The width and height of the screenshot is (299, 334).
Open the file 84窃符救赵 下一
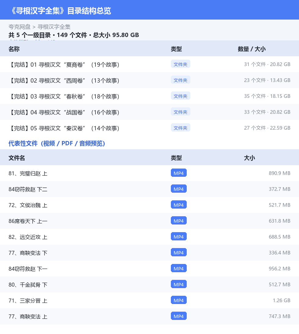[x=28, y=269]
